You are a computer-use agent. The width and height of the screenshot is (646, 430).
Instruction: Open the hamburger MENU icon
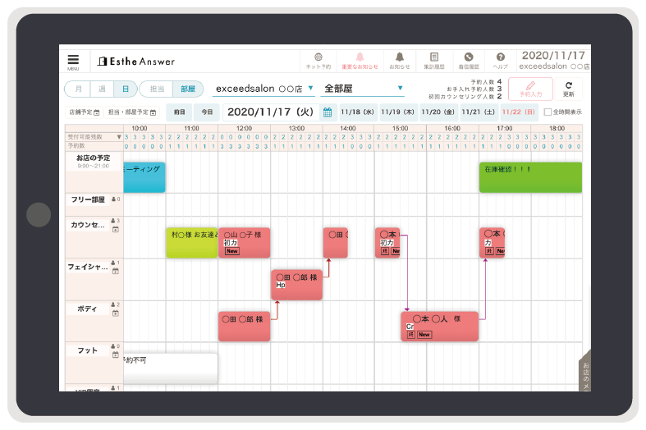click(x=74, y=61)
